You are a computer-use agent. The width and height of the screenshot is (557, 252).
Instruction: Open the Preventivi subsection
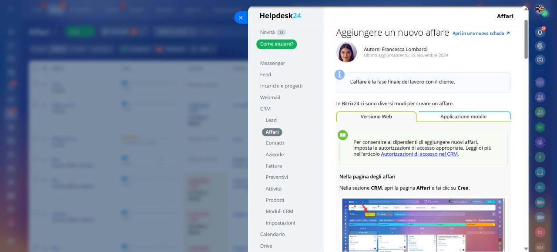point(277,177)
